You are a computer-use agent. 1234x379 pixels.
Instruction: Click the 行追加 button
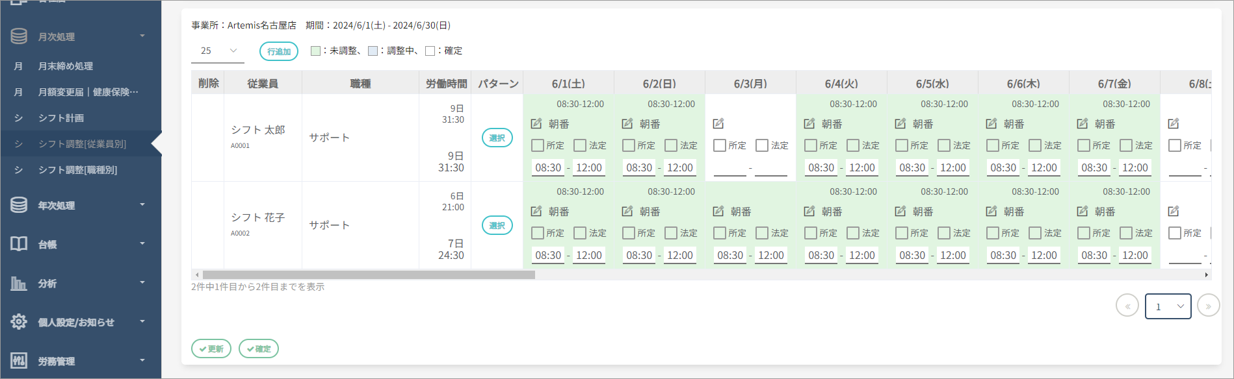coord(279,51)
